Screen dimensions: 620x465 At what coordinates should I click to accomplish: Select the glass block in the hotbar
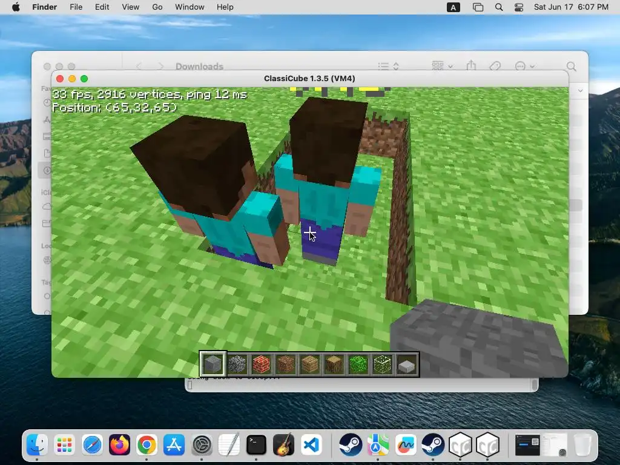point(383,364)
